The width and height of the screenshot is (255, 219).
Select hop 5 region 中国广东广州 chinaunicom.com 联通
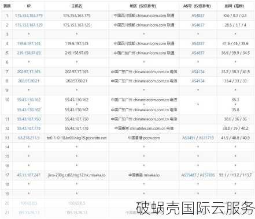tap(143, 53)
